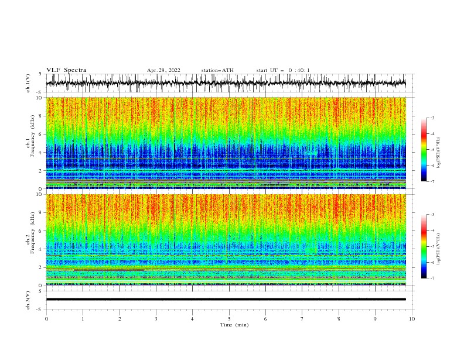The image size is (464, 358).
Task: Click the ch.2 color scale bar
Action: 424,246
